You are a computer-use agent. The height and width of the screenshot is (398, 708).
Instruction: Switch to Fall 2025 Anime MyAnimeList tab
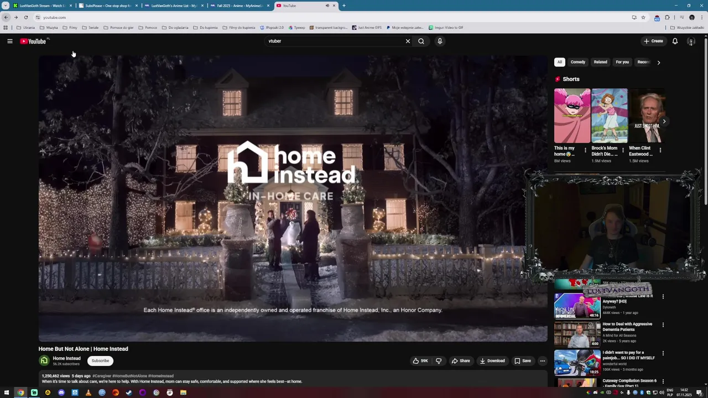pyautogui.click(x=239, y=6)
